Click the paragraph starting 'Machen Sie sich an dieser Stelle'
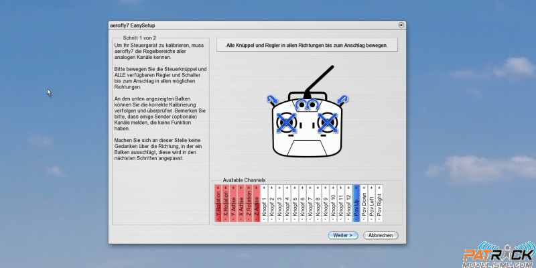The width and height of the screenshot is (536, 268). 157,149
